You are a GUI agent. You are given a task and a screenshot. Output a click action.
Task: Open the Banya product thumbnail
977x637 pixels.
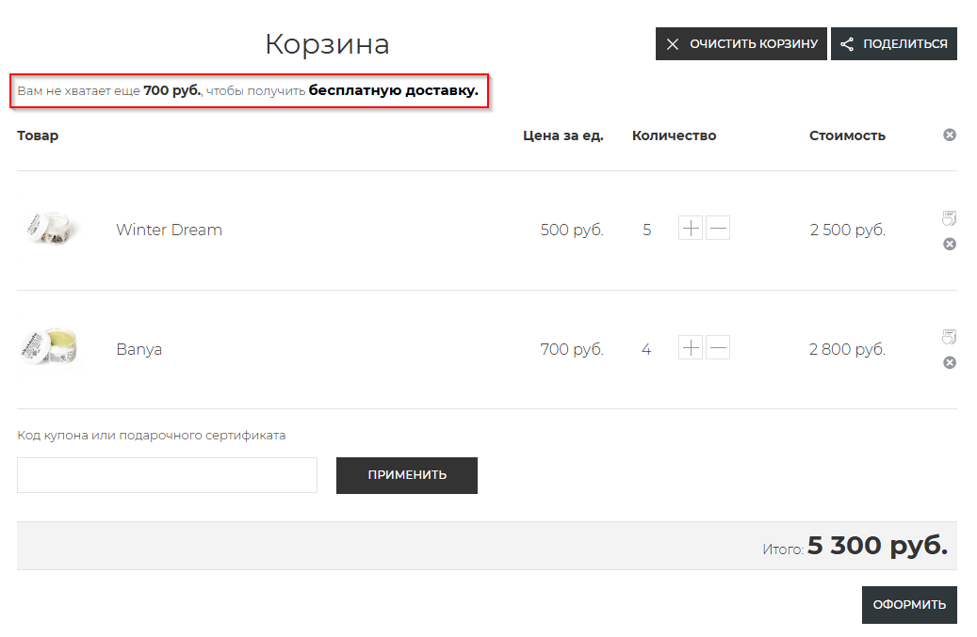point(49,348)
